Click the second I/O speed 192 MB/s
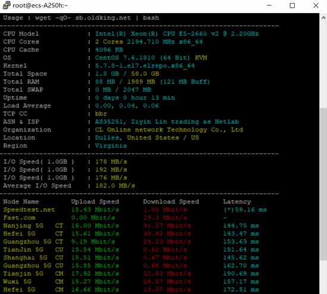 (111, 170)
